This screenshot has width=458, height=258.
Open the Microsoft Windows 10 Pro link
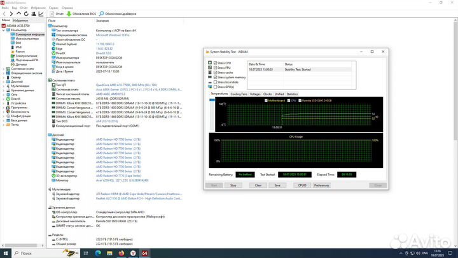[113, 35]
